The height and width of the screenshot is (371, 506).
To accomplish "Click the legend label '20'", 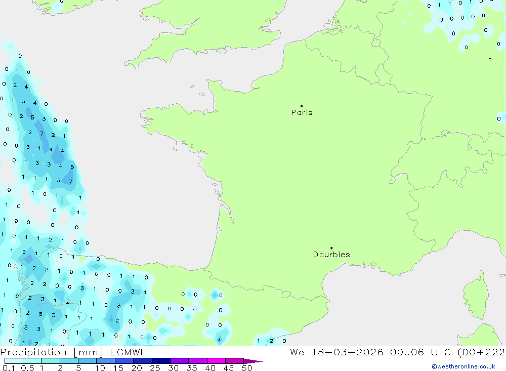I will [x=137, y=368].
